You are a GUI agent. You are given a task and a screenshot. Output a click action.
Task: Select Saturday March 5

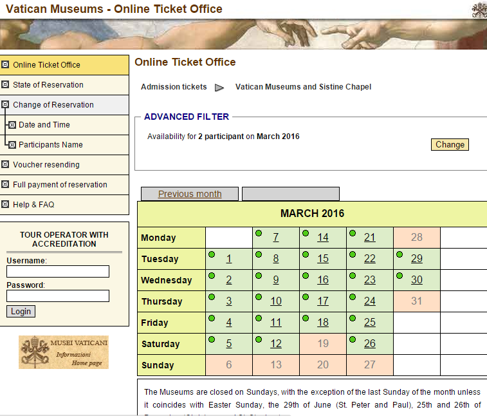229,344
